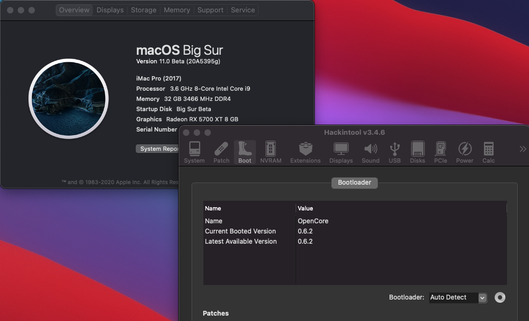Click the OpenCore value cell

click(313, 221)
